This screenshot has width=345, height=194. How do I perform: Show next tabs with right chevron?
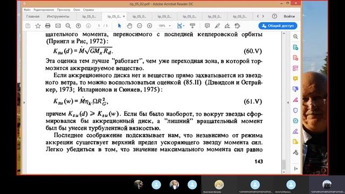(x=263, y=16)
